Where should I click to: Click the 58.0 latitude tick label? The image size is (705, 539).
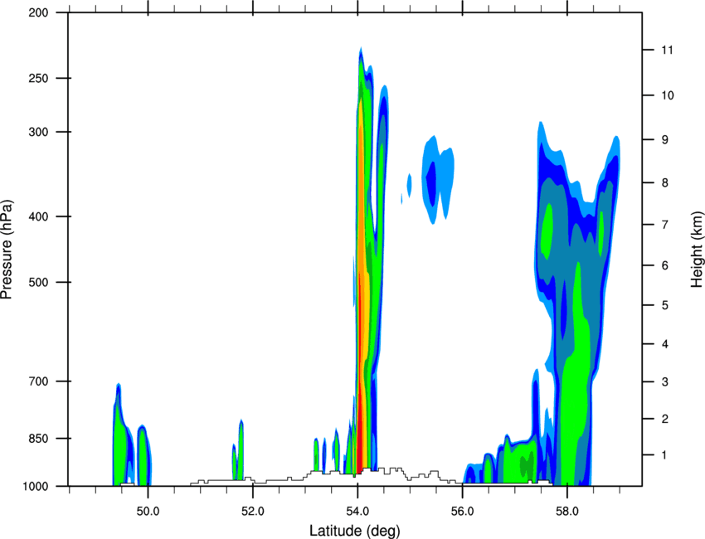click(567, 512)
